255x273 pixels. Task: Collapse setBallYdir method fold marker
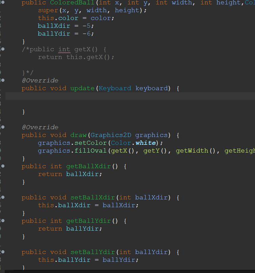pos(3,252)
